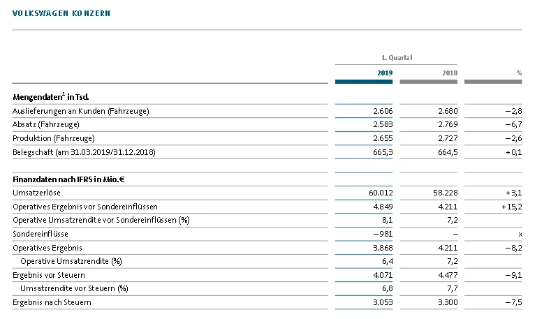Click the value "665,3" in Belegschaft row
Viewport: 558px width, 319px height.
[383, 152]
